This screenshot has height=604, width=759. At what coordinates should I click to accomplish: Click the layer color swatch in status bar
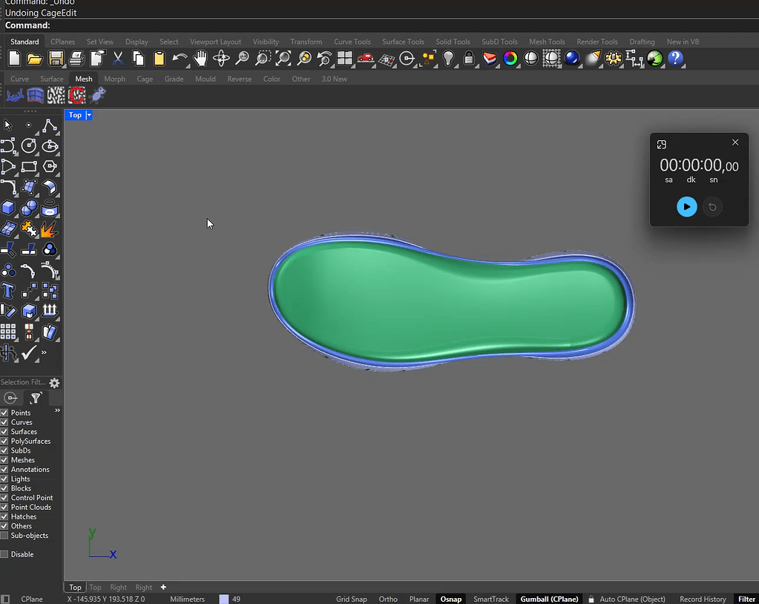click(x=224, y=599)
